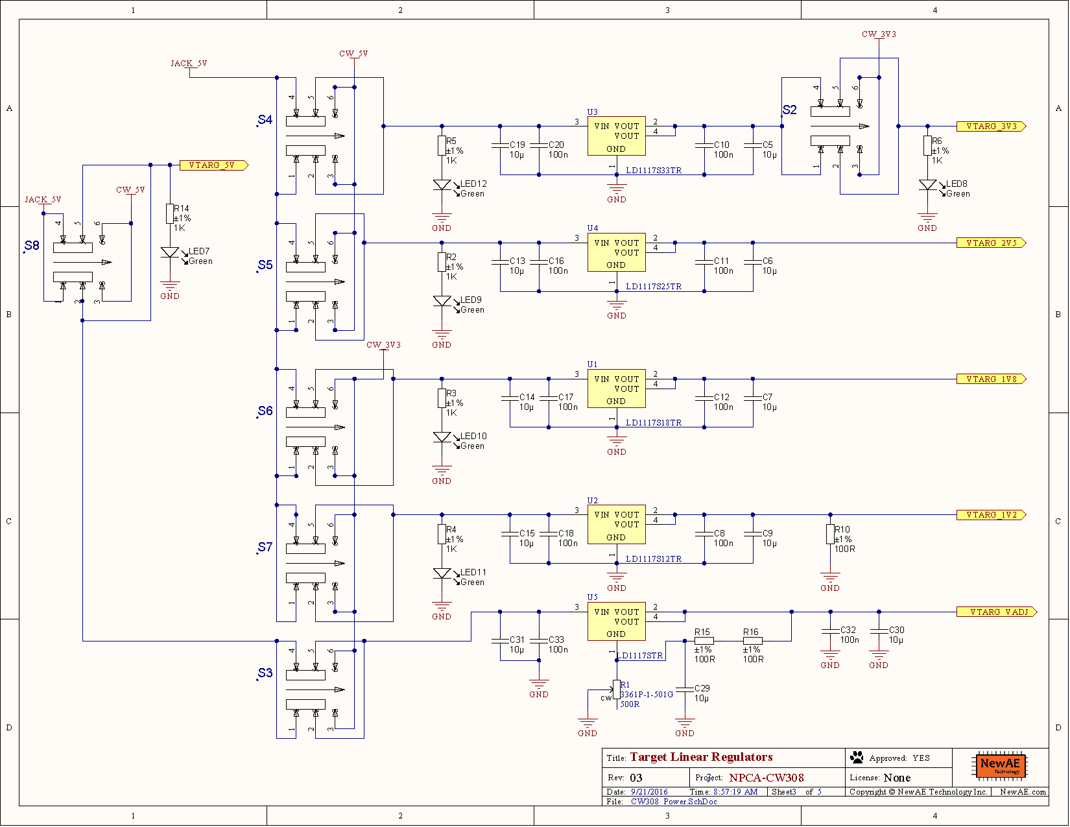Image resolution: width=1070 pixels, height=827 pixels.
Task: Select slide switch S3 symbol
Action: point(316,689)
